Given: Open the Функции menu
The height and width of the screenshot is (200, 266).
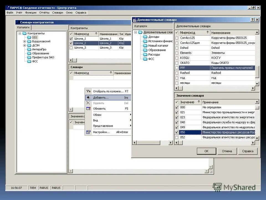Looking at the screenshot, I should [31, 12].
